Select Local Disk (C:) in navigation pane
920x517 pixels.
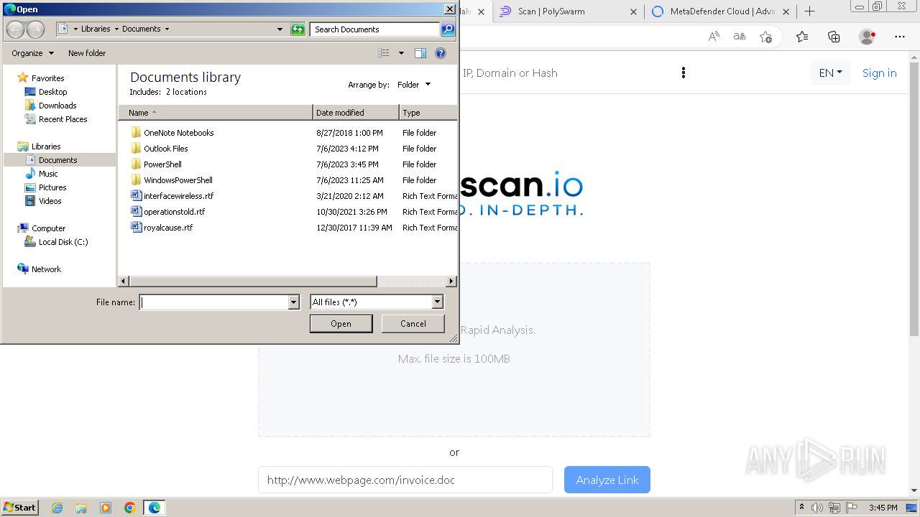point(63,242)
